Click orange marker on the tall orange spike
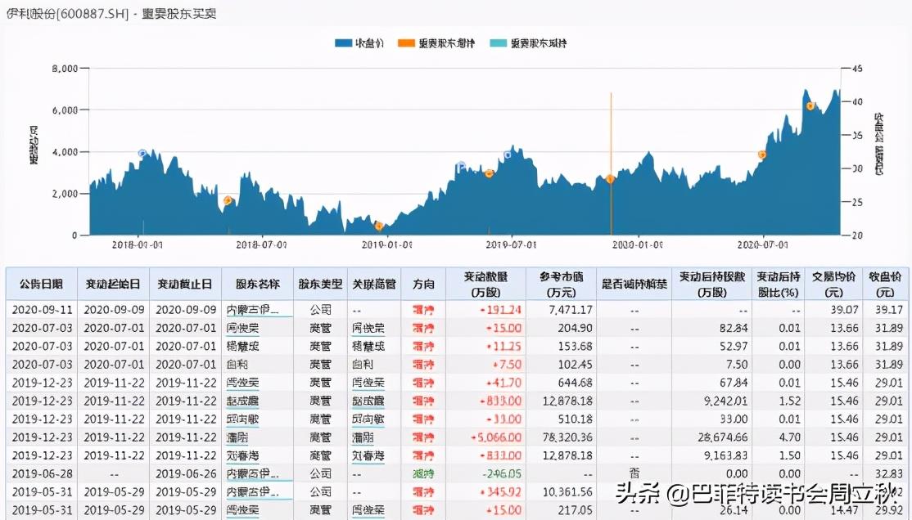Image resolution: width=912 pixels, height=520 pixels. [610, 179]
